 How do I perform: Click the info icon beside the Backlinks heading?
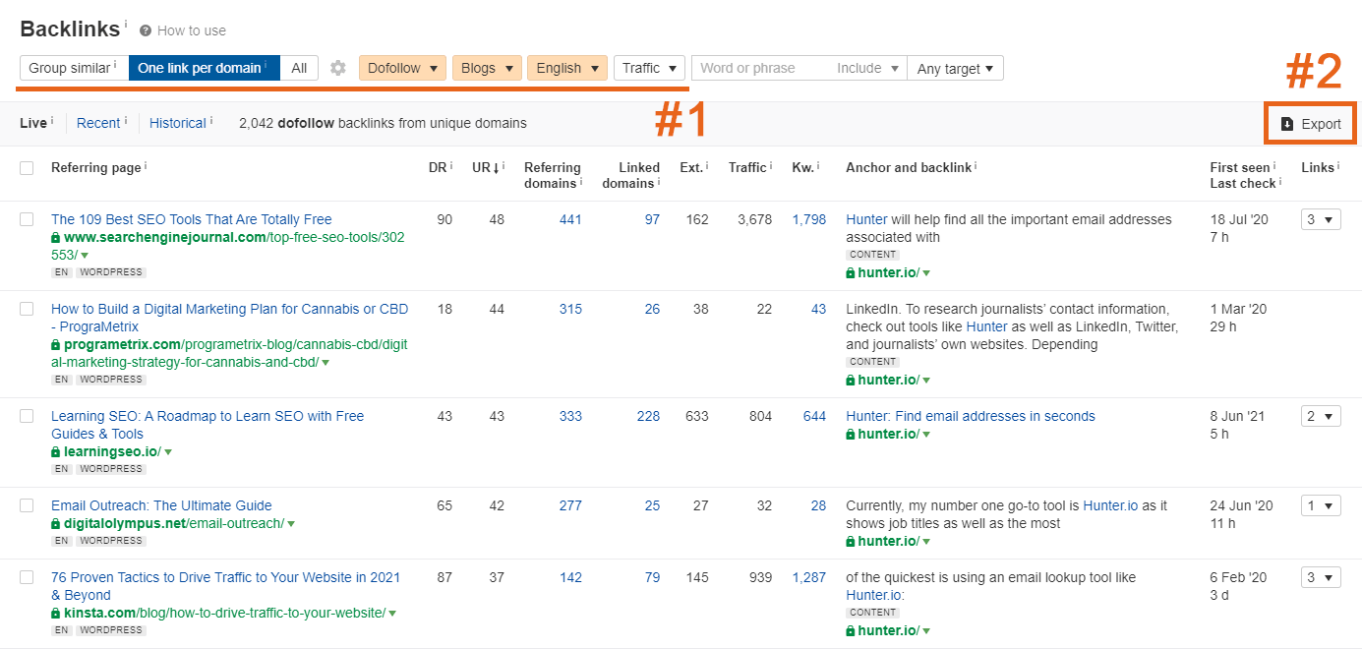[126, 23]
